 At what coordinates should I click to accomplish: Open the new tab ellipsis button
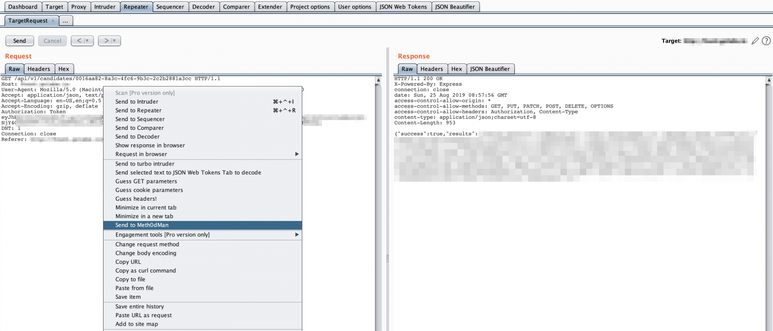tap(66, 21)
